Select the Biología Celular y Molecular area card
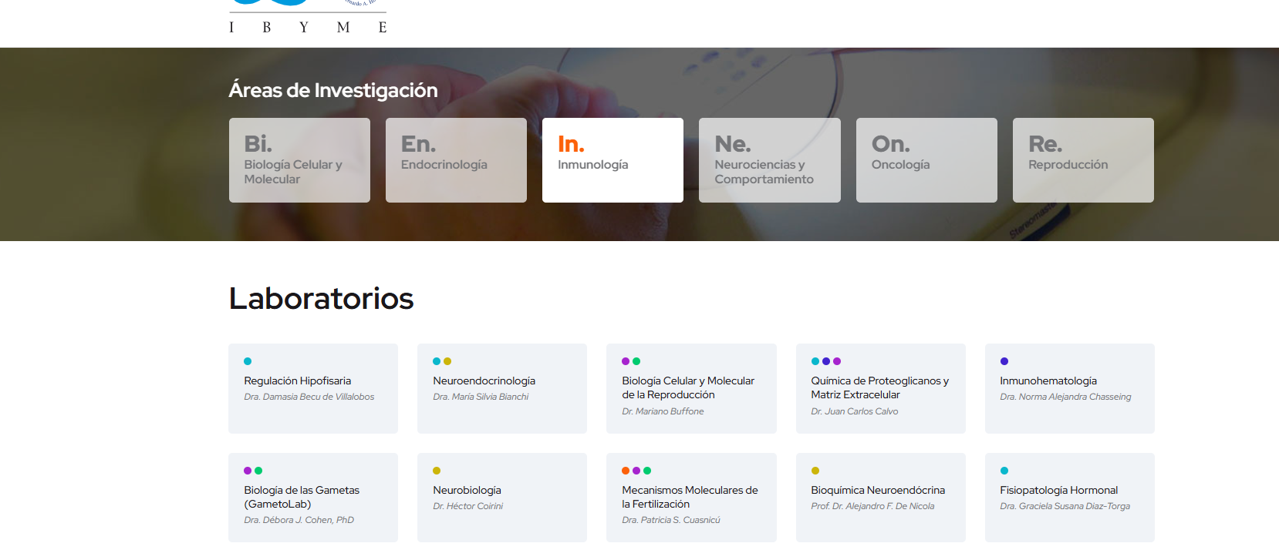The height and width of the screenshot is (560, 1279). coord(299,160)
